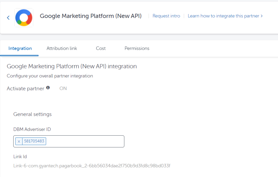The width and height of the screenshot is (278, 177).
Task: Click inside the DBM Advertiser ID field
Action: (x=83, y=141)
